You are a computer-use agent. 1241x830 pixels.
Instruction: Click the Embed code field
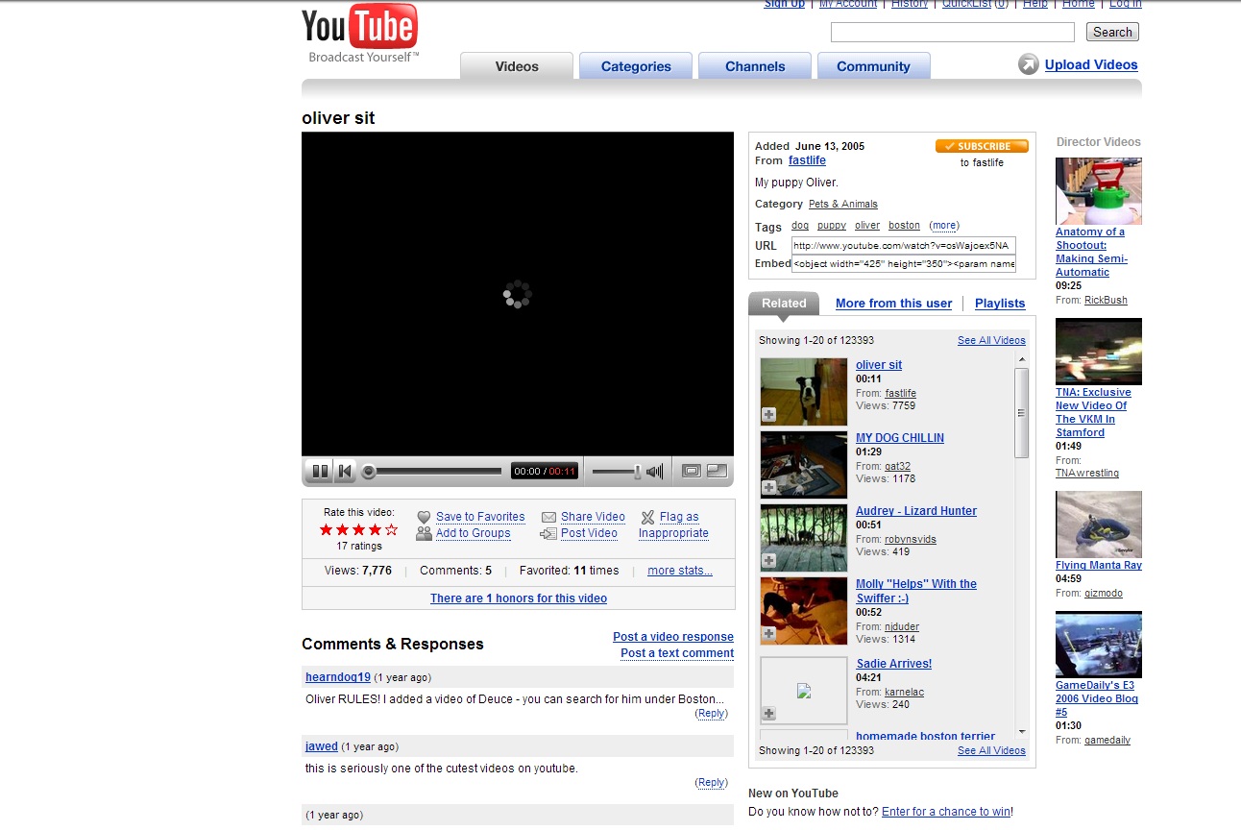point(903,263)
